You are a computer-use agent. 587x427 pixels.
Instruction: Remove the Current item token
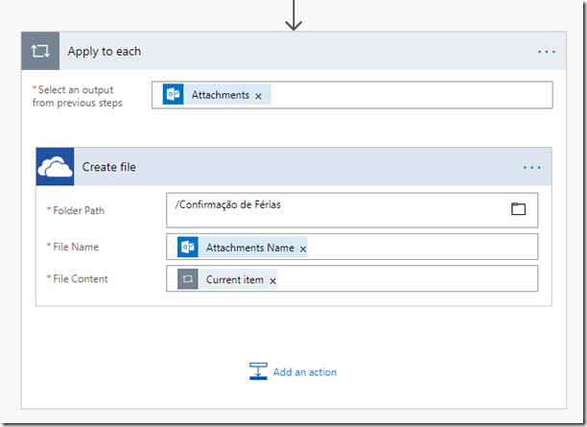click(272, 280)
